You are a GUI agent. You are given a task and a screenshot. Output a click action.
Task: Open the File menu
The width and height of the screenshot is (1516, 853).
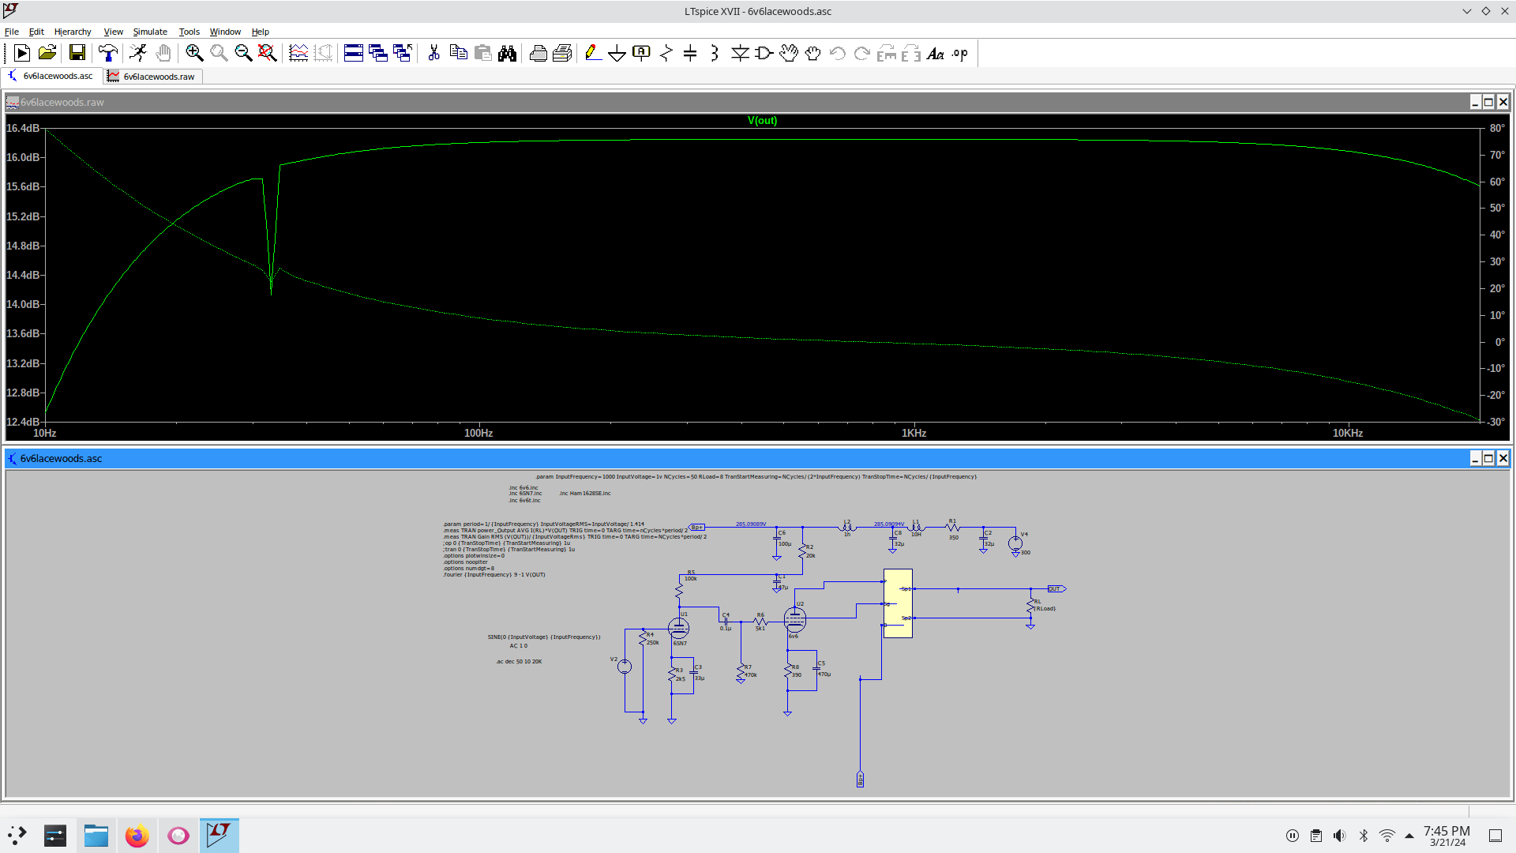[12, 32]
